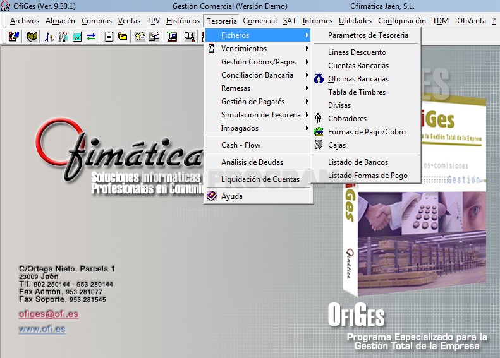Viewport: 500px width, 358px height.
Task: Click the stacked yellow folders toolbar icon
Action: pyautogui.click(x=123, y=37)
